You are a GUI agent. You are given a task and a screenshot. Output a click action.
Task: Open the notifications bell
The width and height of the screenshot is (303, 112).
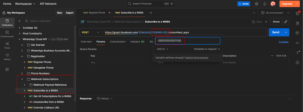[x=265, y=4]
